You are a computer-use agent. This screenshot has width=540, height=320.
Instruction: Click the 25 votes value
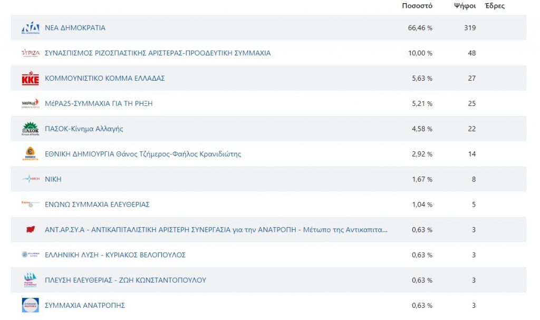[472, 103]
